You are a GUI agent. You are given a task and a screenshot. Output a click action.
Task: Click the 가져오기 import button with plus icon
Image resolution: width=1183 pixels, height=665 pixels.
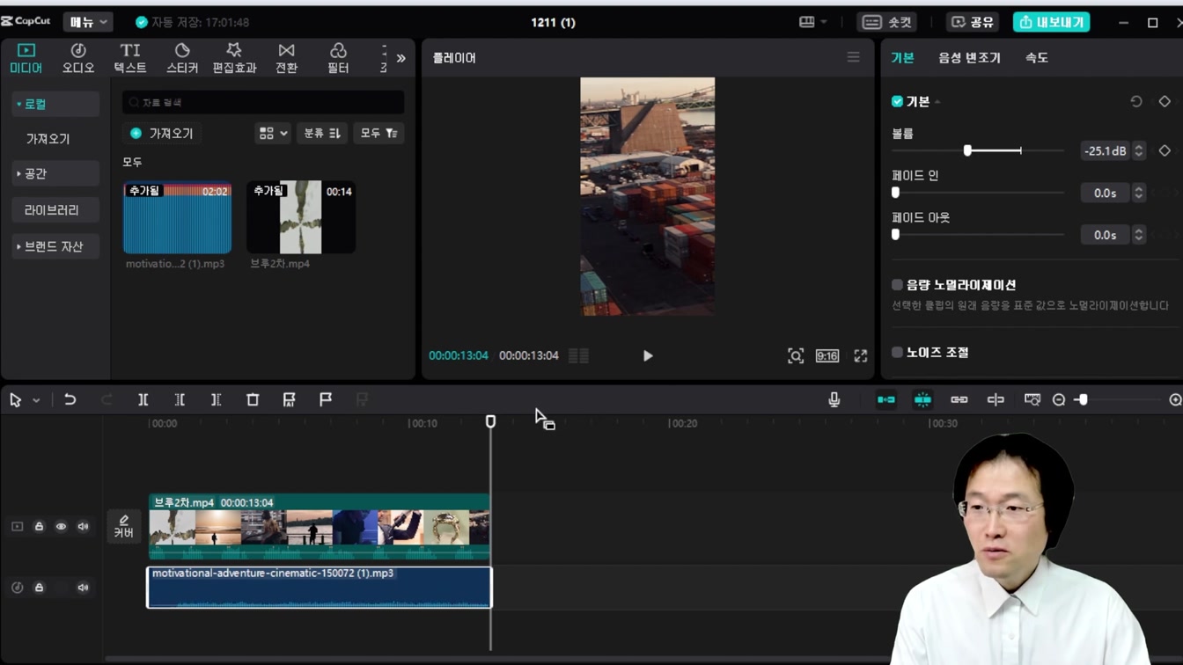tap(162, 134)
